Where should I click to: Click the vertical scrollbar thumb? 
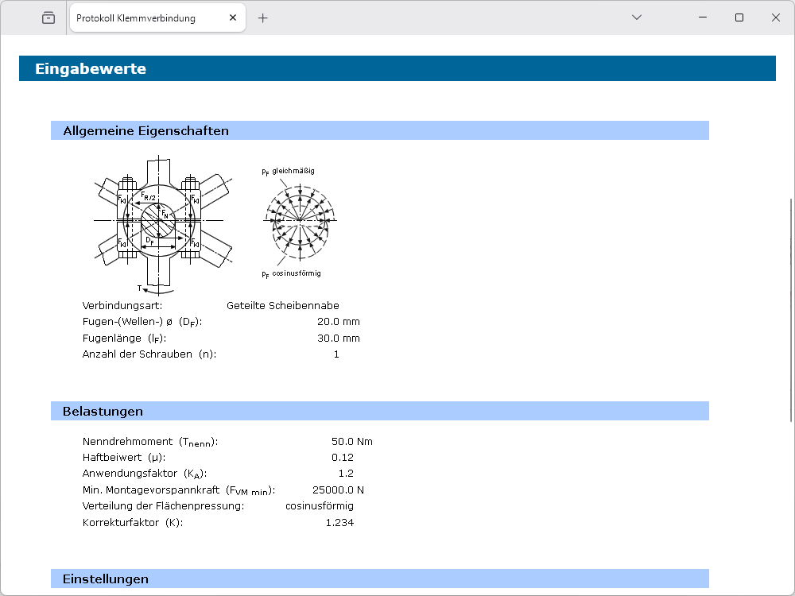tap(790, 310)
